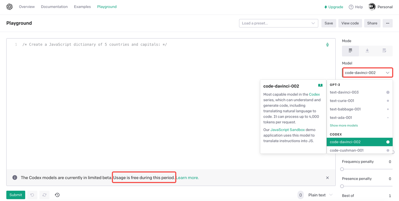This screenshot has height=201, width=399.
Task: Click the Frequency penalty value 0
Action: pyautogui.click(x=390, y=162)
